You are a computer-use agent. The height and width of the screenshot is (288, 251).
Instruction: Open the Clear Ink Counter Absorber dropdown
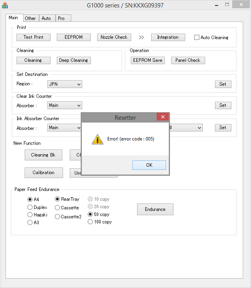click(65, 105)
